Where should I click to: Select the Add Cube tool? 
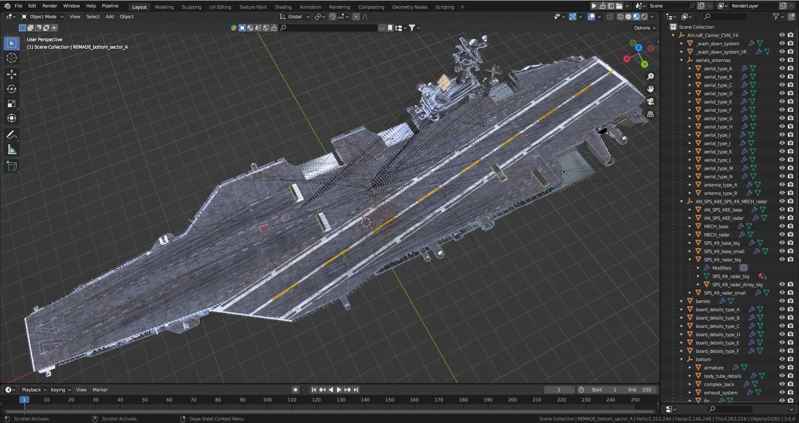tap(12, 166)
